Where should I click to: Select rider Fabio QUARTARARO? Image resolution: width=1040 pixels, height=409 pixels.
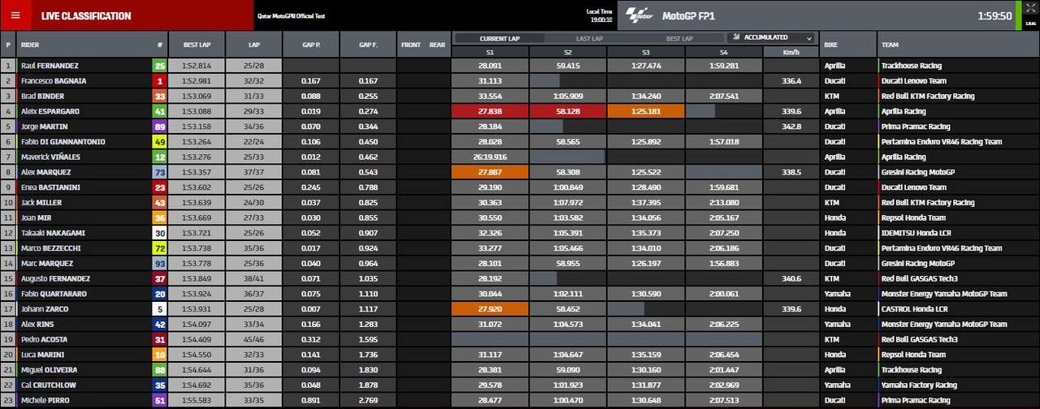(54, 294)
